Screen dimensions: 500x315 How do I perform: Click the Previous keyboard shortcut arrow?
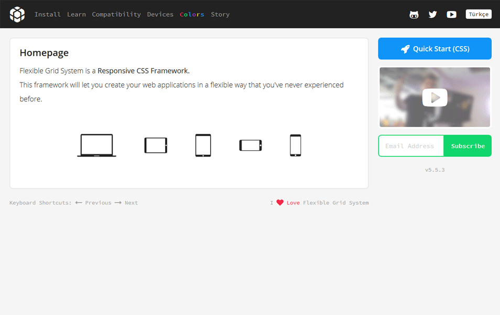79,202
